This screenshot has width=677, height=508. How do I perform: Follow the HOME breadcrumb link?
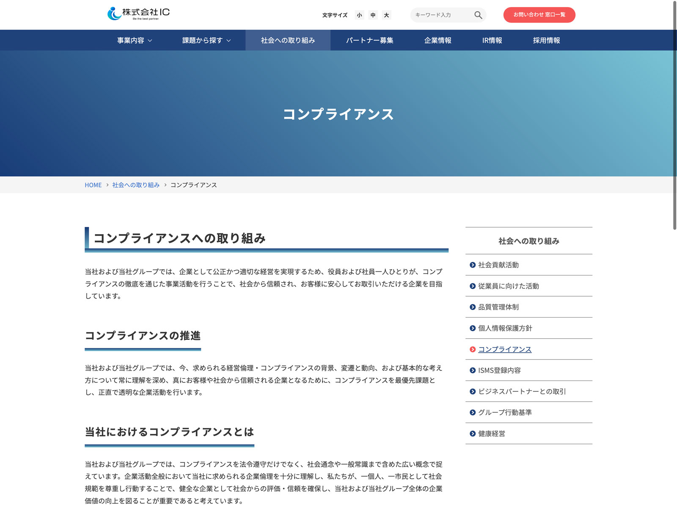[x=93, y=185]
